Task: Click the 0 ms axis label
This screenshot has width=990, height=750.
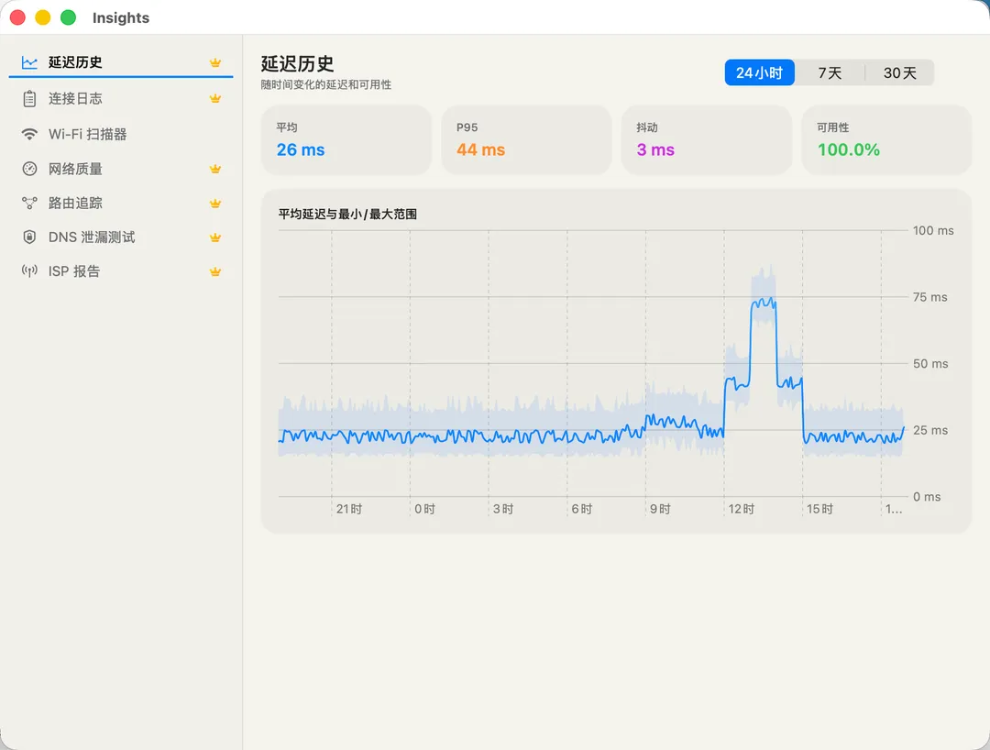Action: click(x=927, y=497)
